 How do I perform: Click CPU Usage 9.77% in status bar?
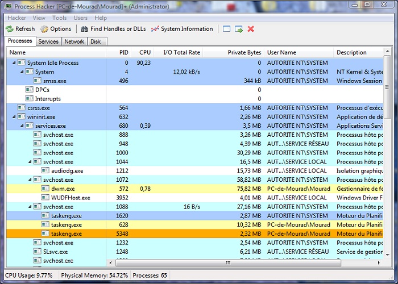tap(28, 275)
